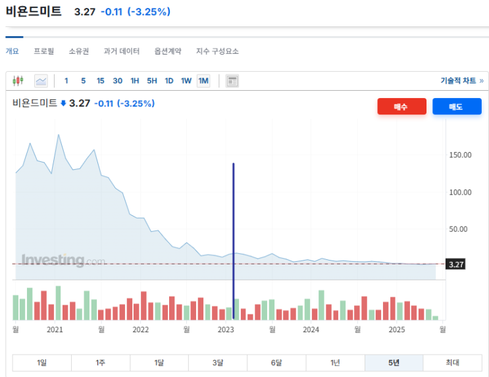
Task: Select the 5H interval
Action: point(152,81)
